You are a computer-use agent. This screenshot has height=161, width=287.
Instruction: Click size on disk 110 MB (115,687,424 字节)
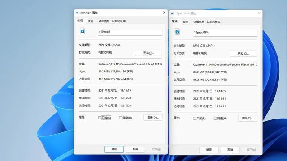click(116, 79)
